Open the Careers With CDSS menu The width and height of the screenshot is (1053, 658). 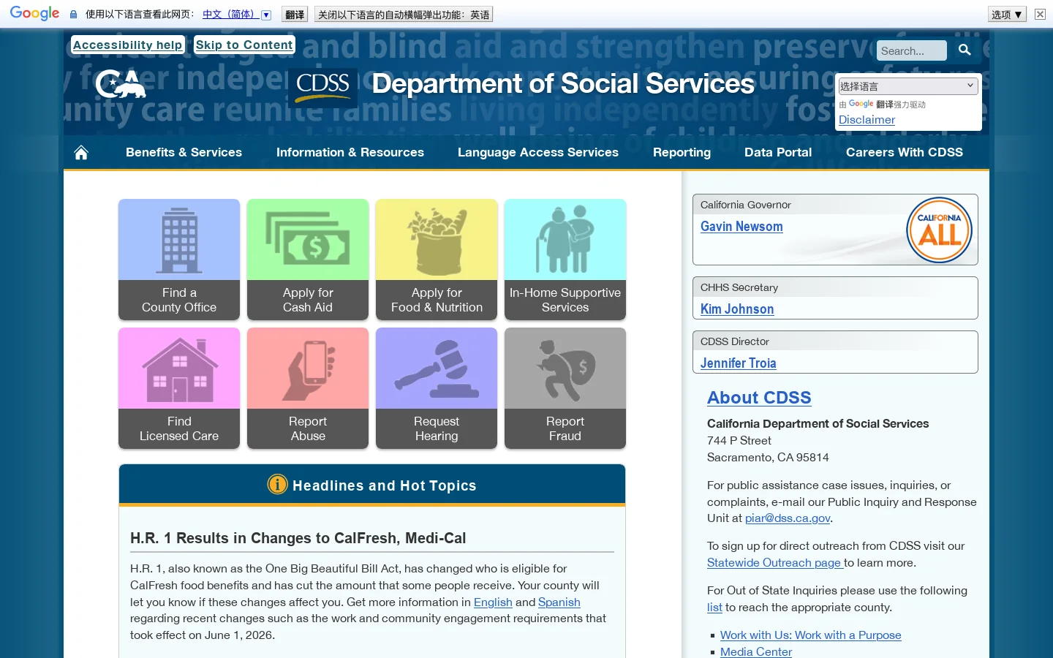905,152
